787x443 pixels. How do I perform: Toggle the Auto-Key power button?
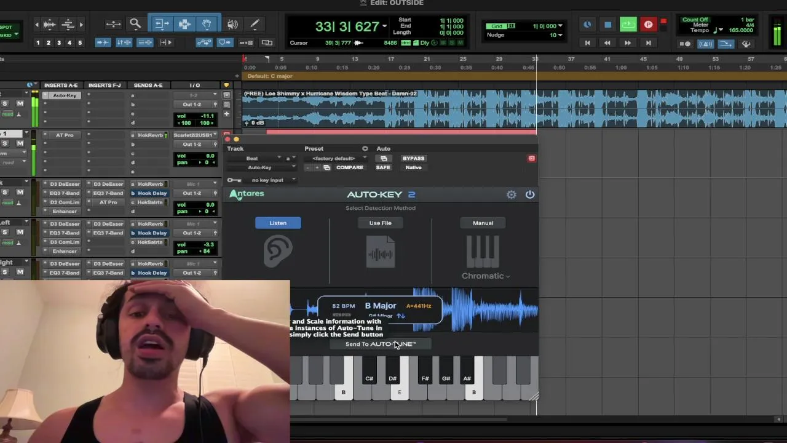click(530, 194)
